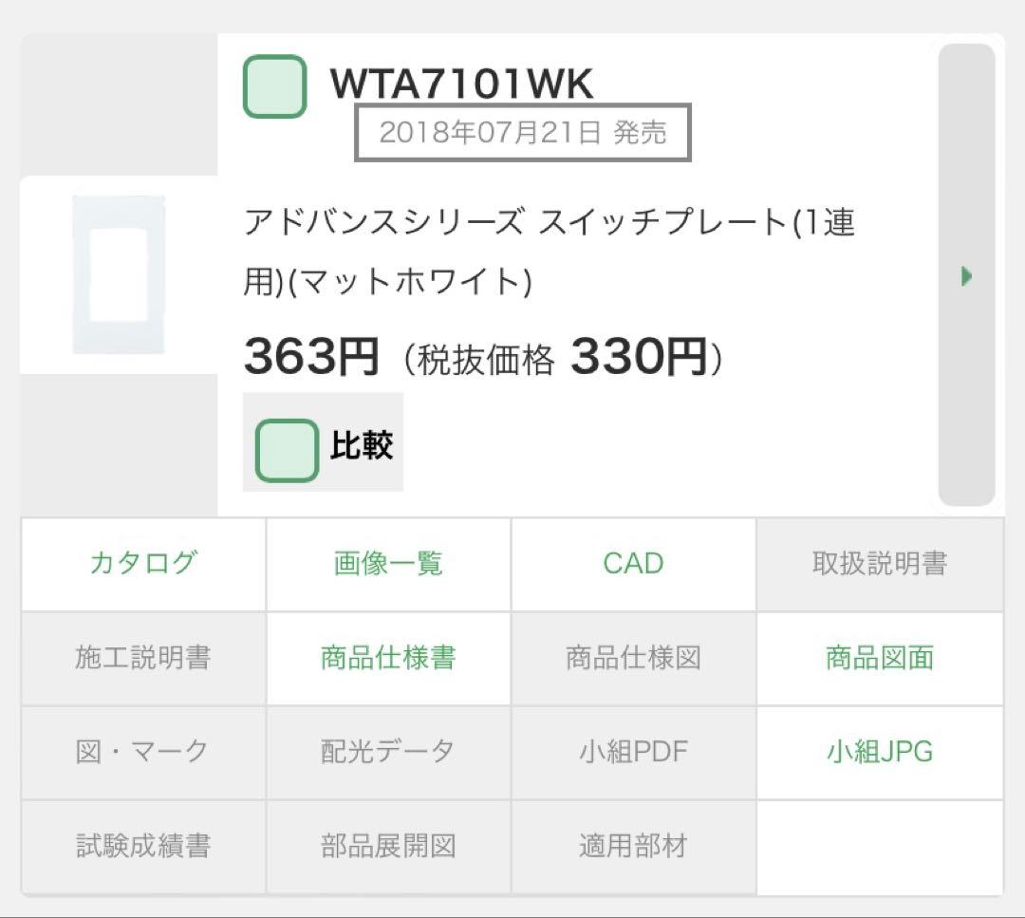Screen dimensions: 1025x918
Task: Click the 試験成績書 test report cell
Action: pyautogui.click(x=142, y=844)
